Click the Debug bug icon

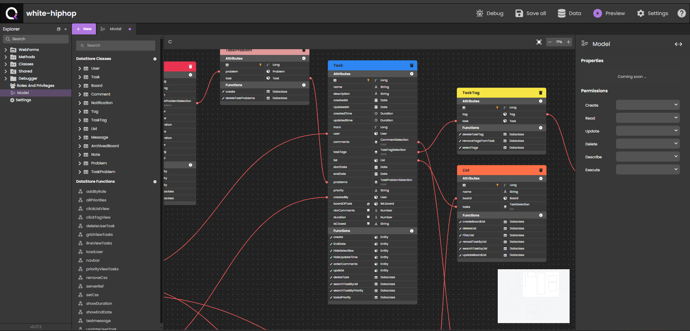point(480,13)
